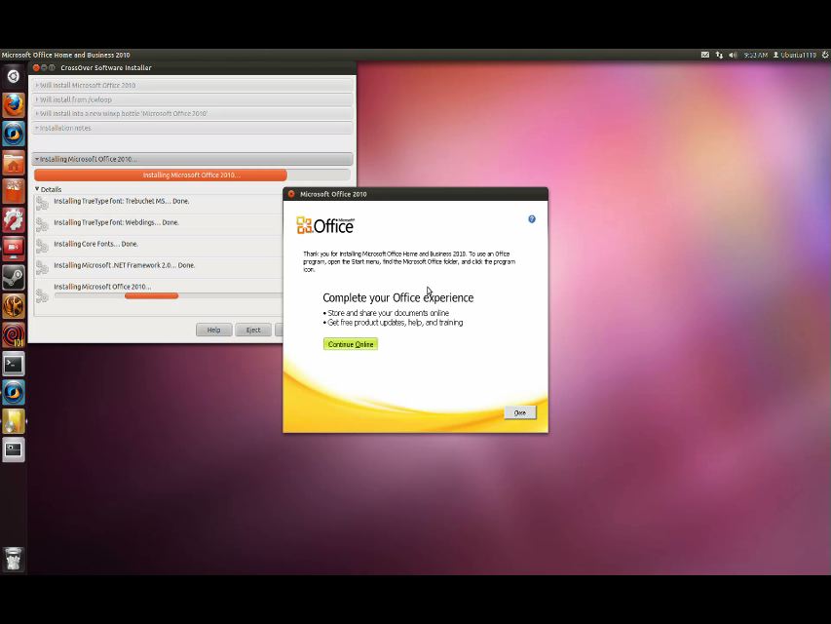This screenshot has height=624, width=831.
Task: Click the blue help icon in Office dialog
Action: 532,219
